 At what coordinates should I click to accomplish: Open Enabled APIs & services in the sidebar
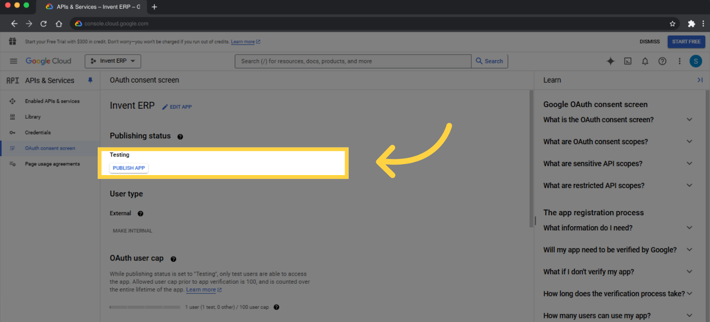[x=50, y=101]
